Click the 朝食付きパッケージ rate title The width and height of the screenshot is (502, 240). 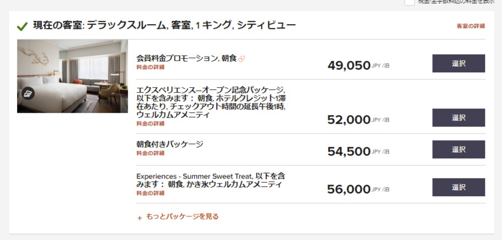pyautogui.click(x=170, y=144)
